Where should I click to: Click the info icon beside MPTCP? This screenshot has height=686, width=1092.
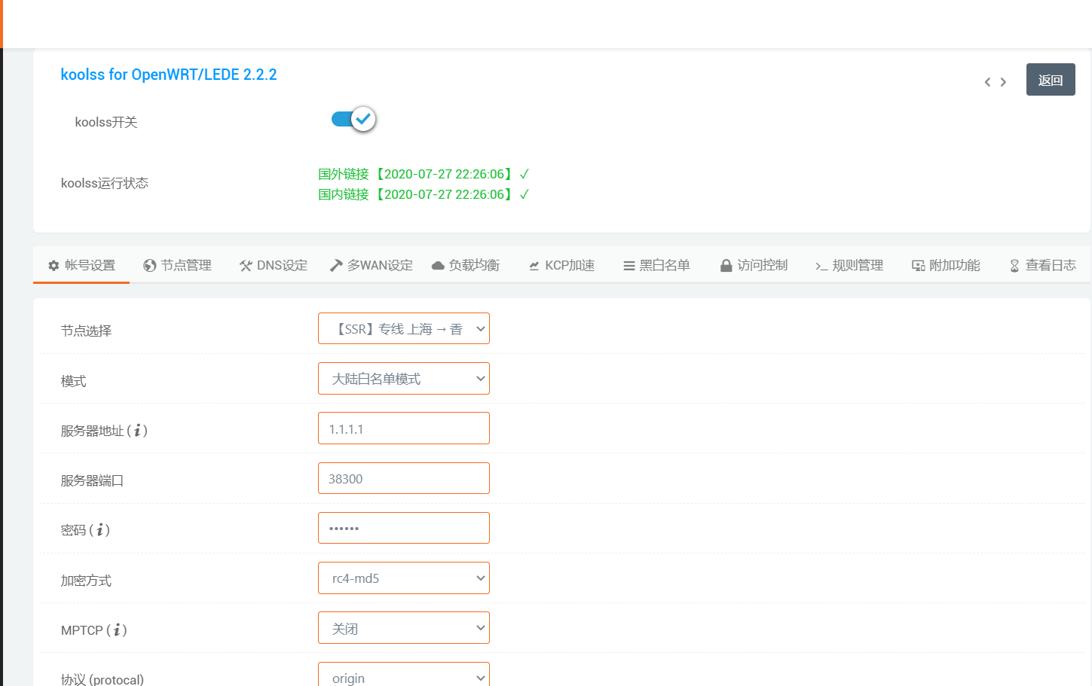click(x=117, y=630)
